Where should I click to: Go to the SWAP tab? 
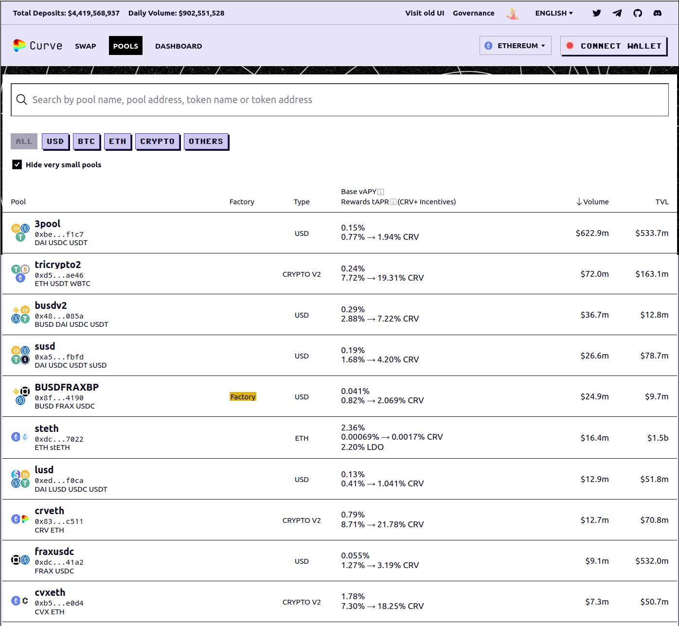pyautogui.click(x=86, y=46)
